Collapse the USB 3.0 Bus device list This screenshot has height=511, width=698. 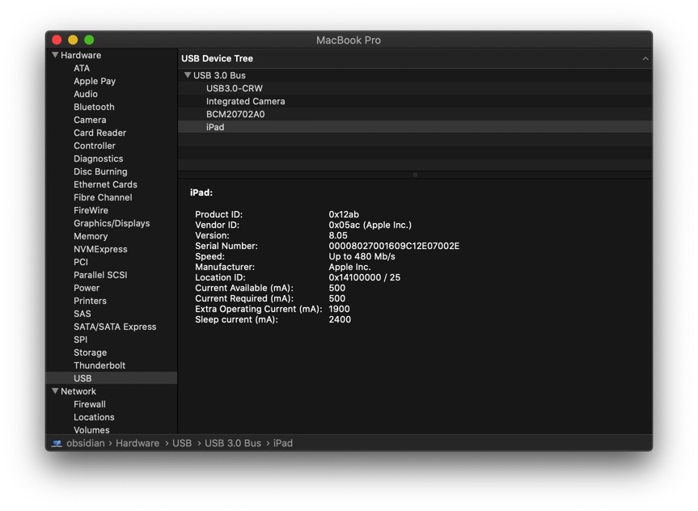click(x=188, y=74)
